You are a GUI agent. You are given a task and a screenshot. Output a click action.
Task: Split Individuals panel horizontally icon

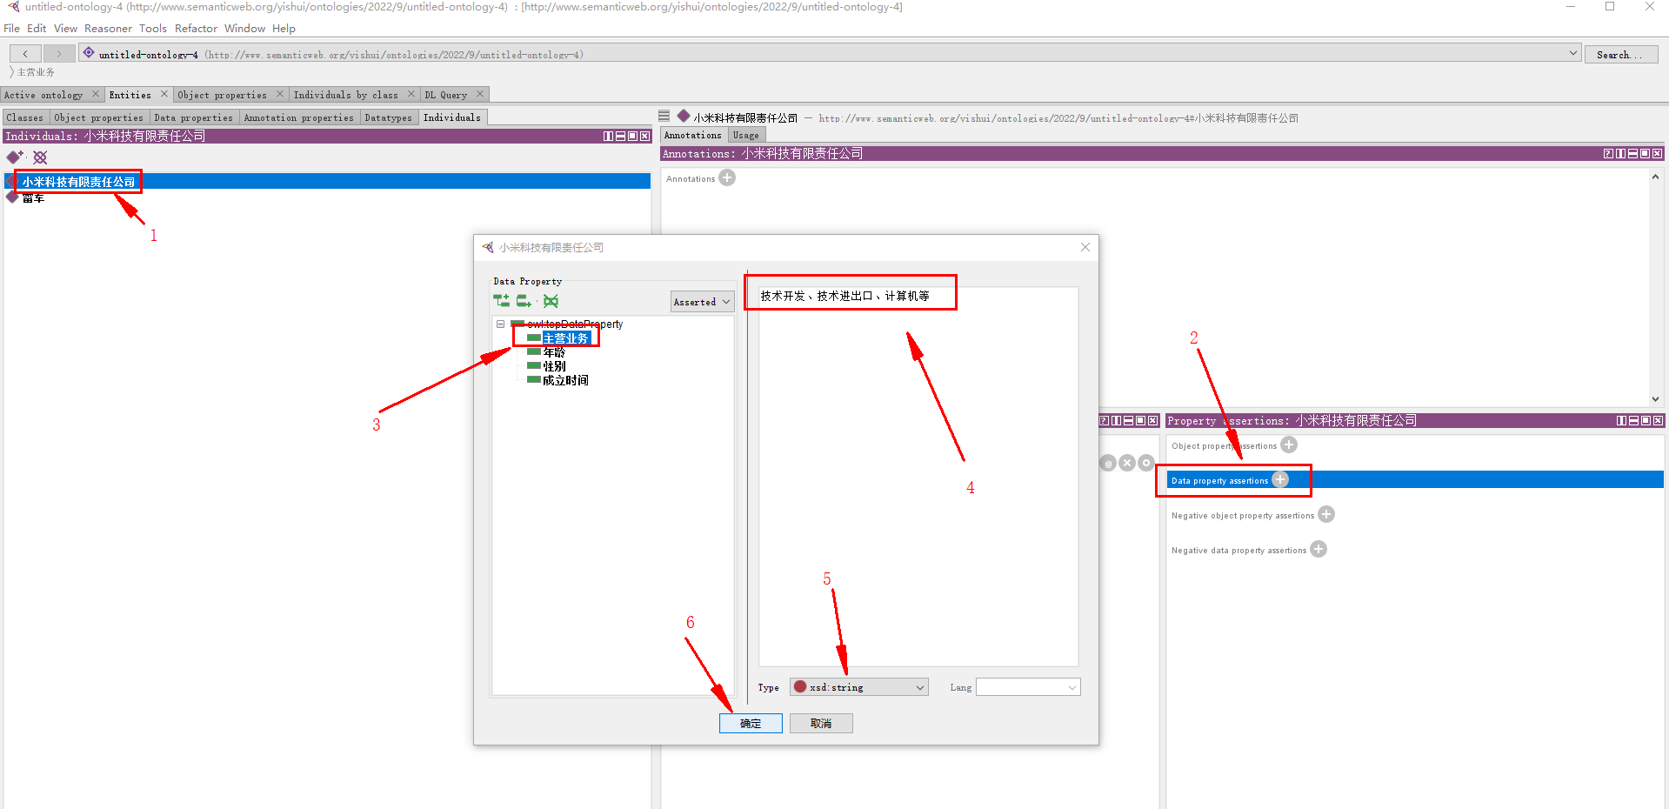(620, 136)
